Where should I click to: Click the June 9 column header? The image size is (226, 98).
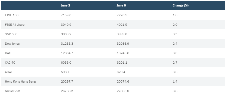pos(121,5)
